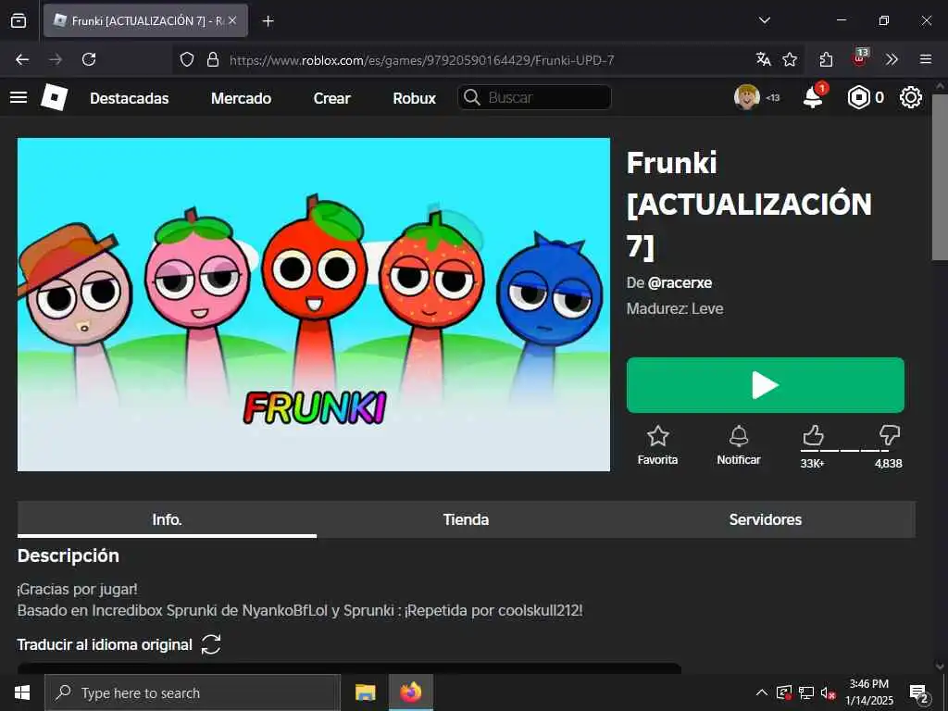Open the Robux balance icon
This screenshot has height=711, width=948.
click(x=858, y=97)
